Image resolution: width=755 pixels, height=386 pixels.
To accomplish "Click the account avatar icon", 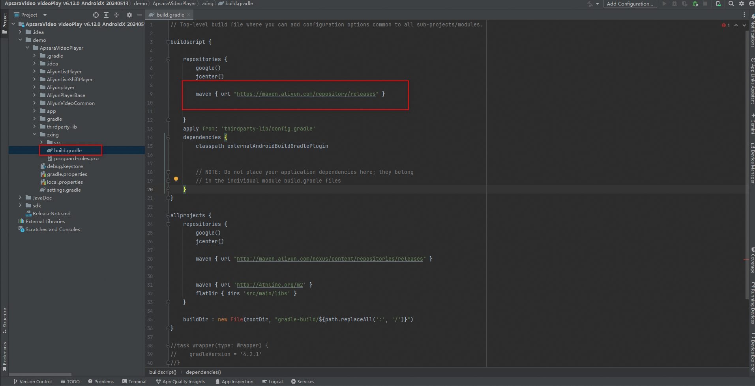I will point(751,4).
